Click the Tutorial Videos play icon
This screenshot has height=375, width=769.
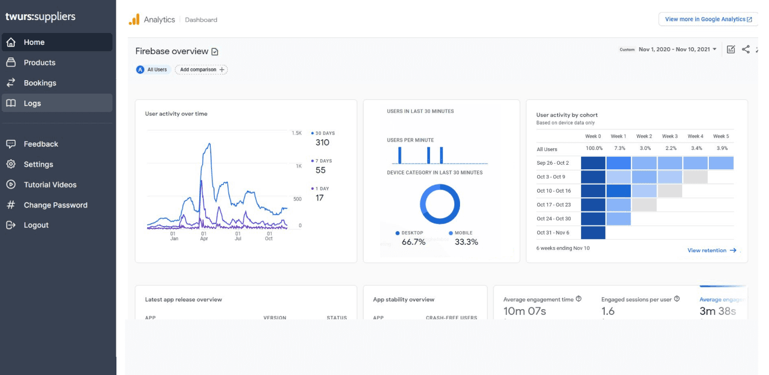pyautogui.click(x=11, y=185)
